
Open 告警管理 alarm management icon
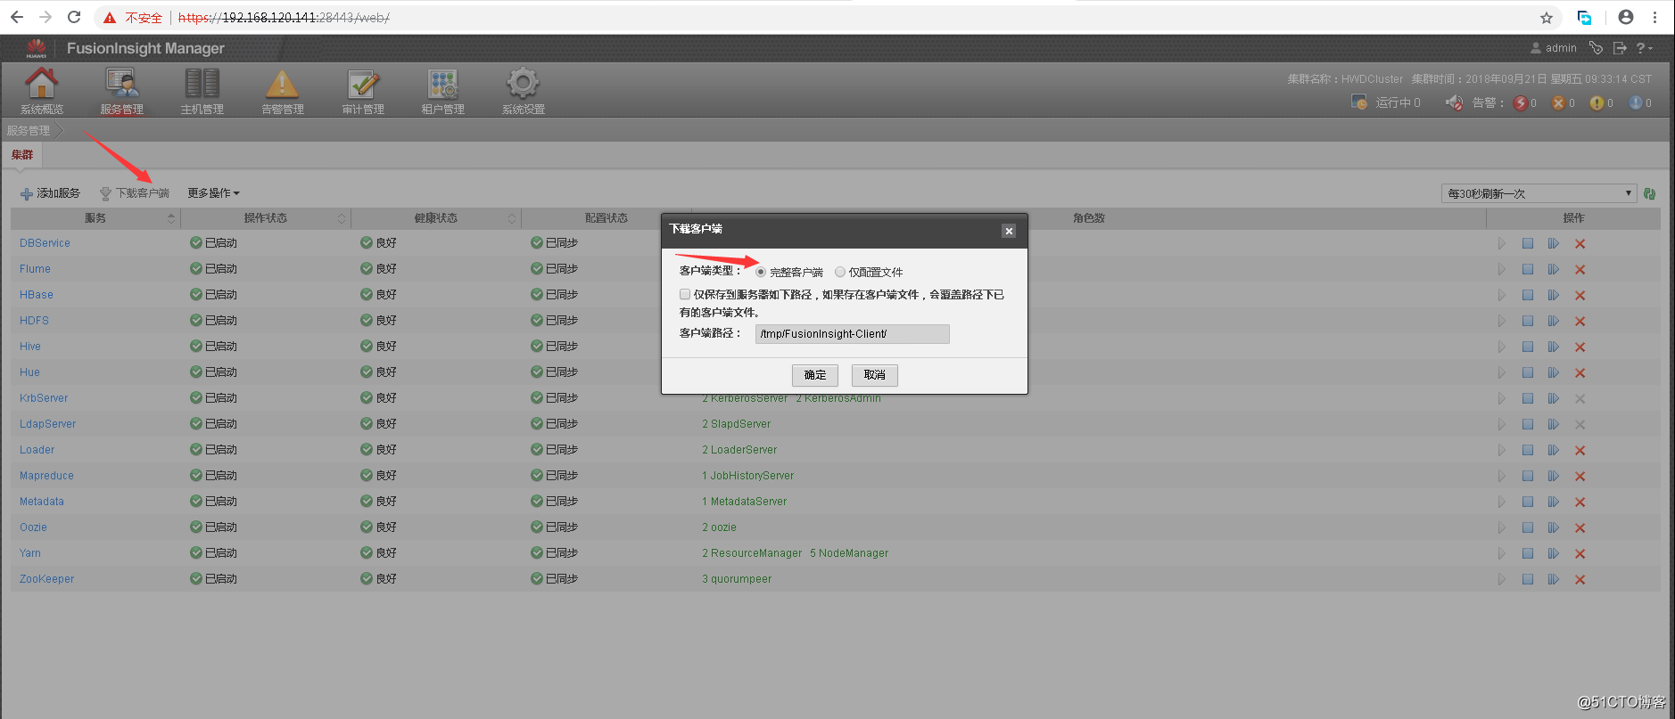click(x=283, y=83)
